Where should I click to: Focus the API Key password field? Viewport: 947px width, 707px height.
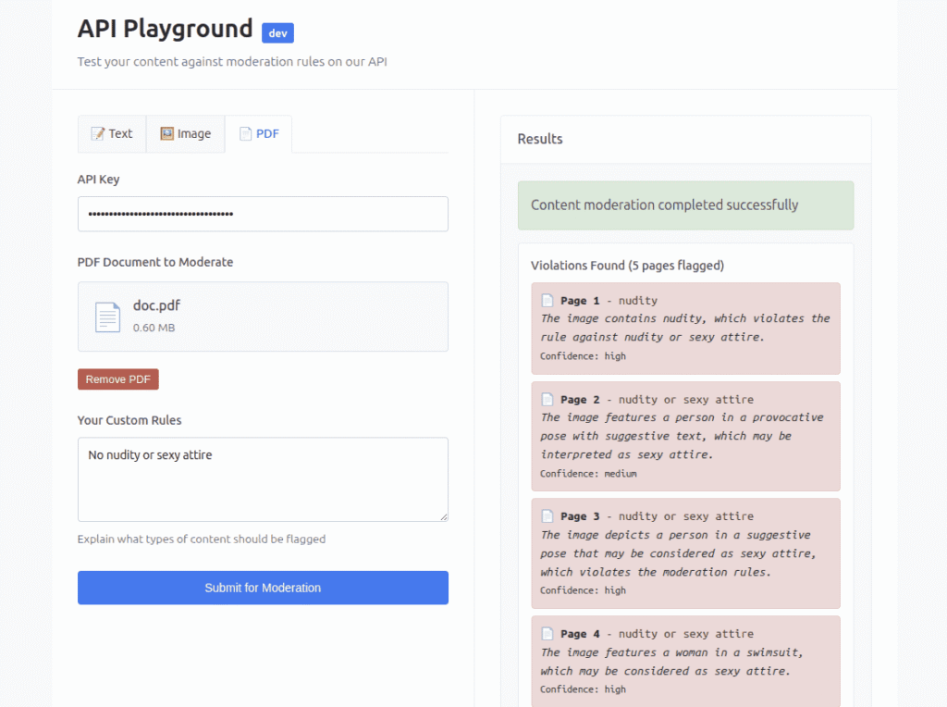point(263,214)
